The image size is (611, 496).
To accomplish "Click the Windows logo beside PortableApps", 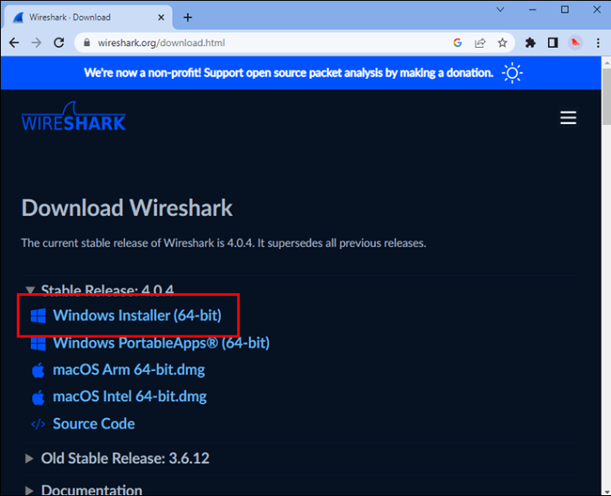I will tap(38, 344).
